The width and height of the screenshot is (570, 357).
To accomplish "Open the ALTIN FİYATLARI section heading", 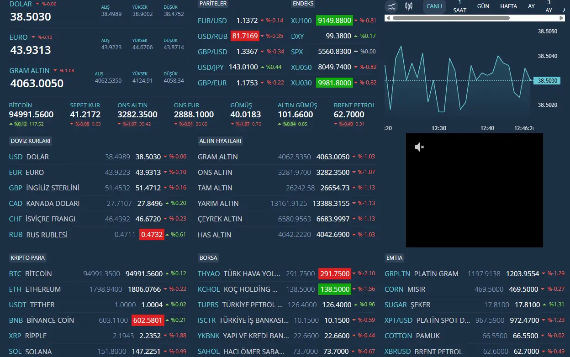I will pyautogui.click(x=220, y=141).
